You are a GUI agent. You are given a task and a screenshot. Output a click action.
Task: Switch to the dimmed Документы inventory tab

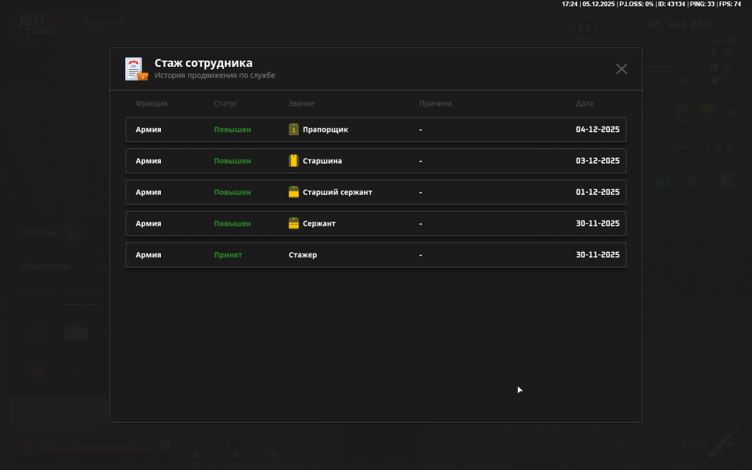click(x=82, y=295)
